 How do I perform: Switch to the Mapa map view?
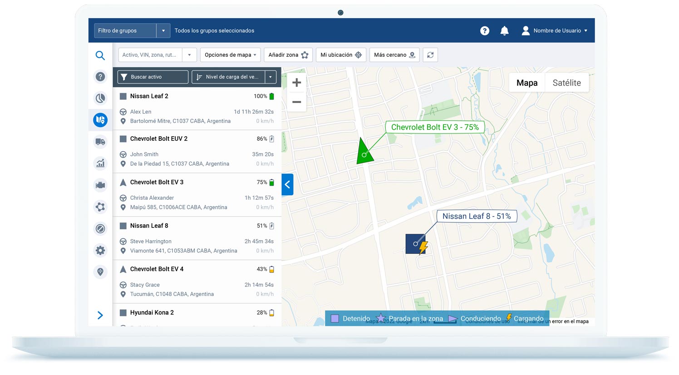tap(527, 83)
